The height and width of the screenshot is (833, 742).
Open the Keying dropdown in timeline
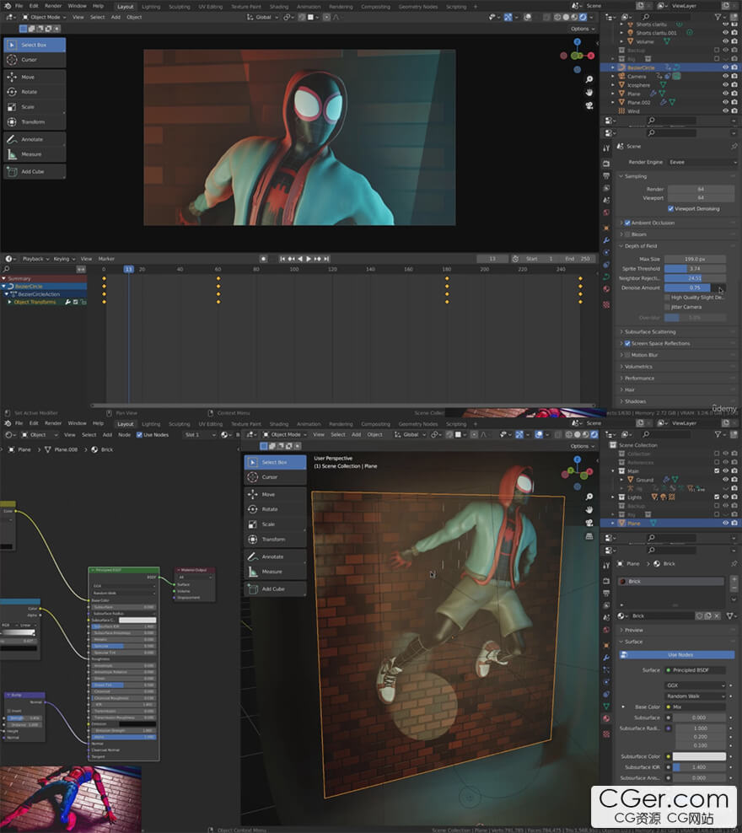coord(64,259)
